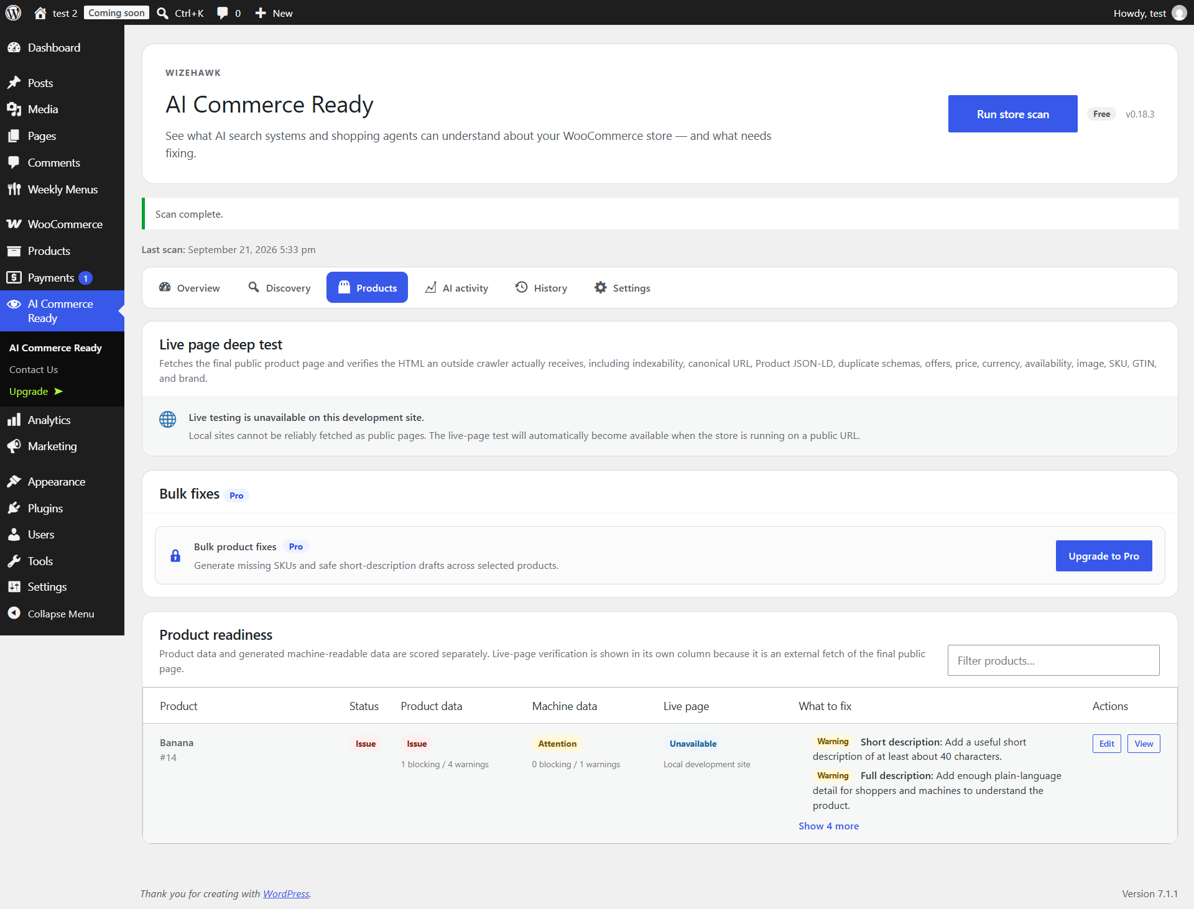
Task: Click the Upgrade to Pro button
Action: 1104,556
